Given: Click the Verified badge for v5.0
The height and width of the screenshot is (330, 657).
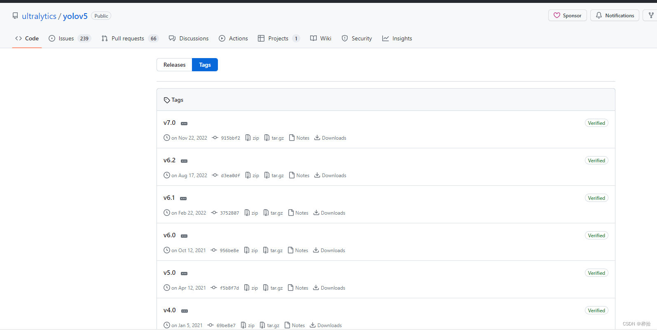Looking at the screenshot, I should tap(596, 273).
